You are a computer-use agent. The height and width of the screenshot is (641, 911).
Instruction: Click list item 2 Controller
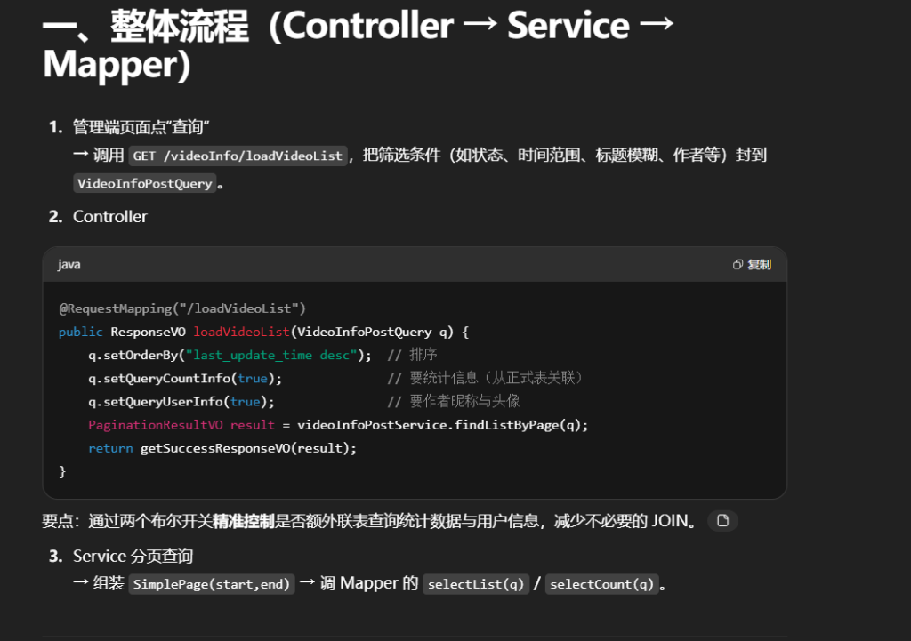[x=109, y=217]
